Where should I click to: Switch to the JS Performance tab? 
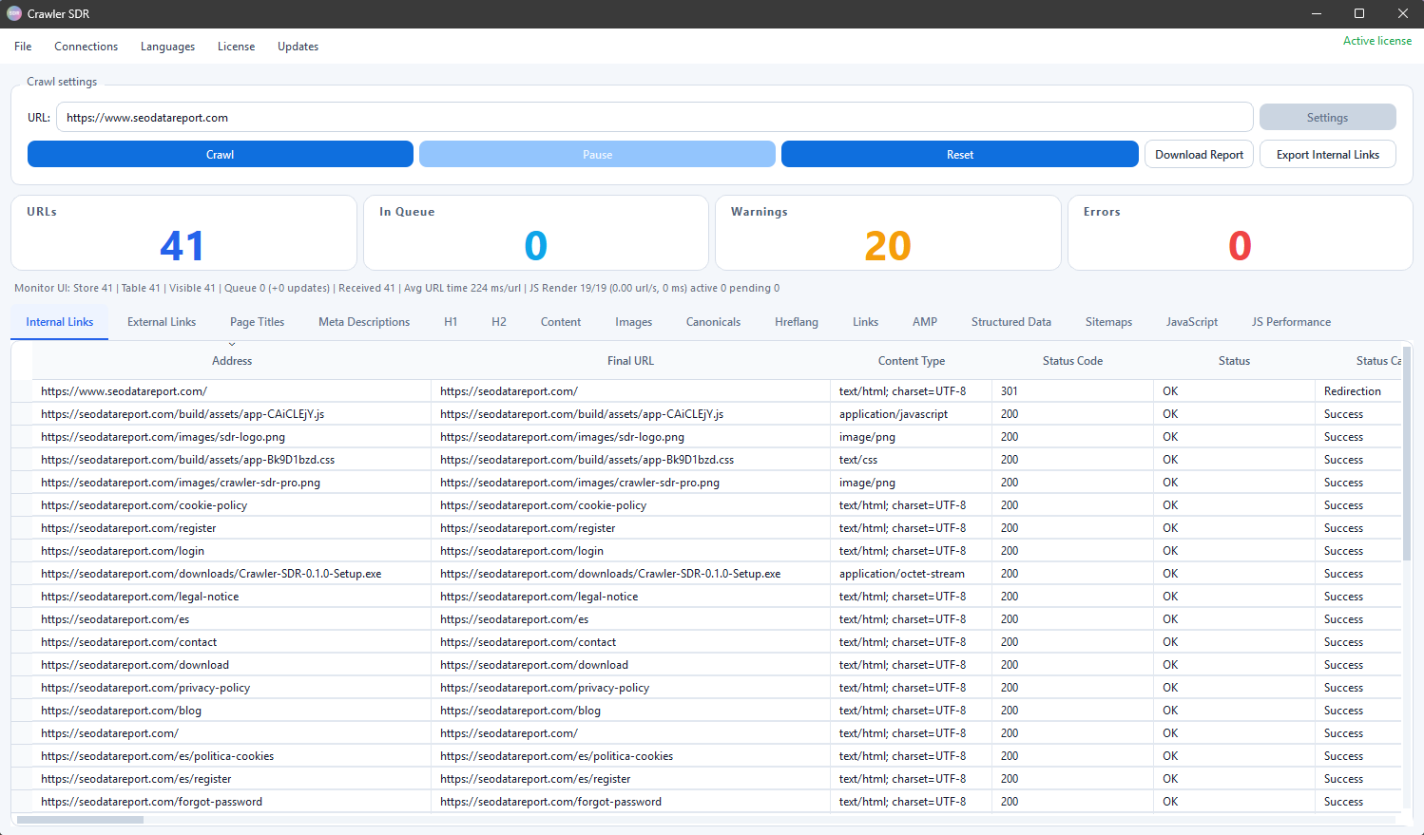click(x=1291, y=322)
